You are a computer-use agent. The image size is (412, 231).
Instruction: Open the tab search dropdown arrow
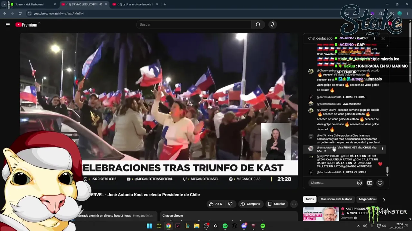click(4, 4)
